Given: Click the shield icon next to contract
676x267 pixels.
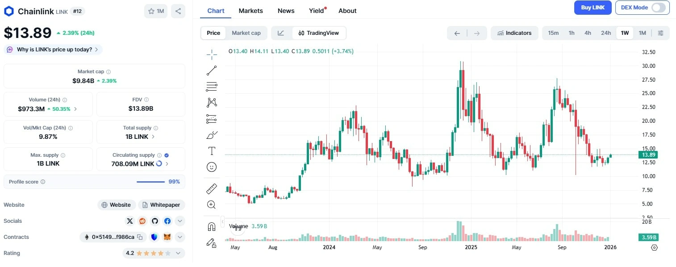Looking at the screenshot, I should (154, 237).
